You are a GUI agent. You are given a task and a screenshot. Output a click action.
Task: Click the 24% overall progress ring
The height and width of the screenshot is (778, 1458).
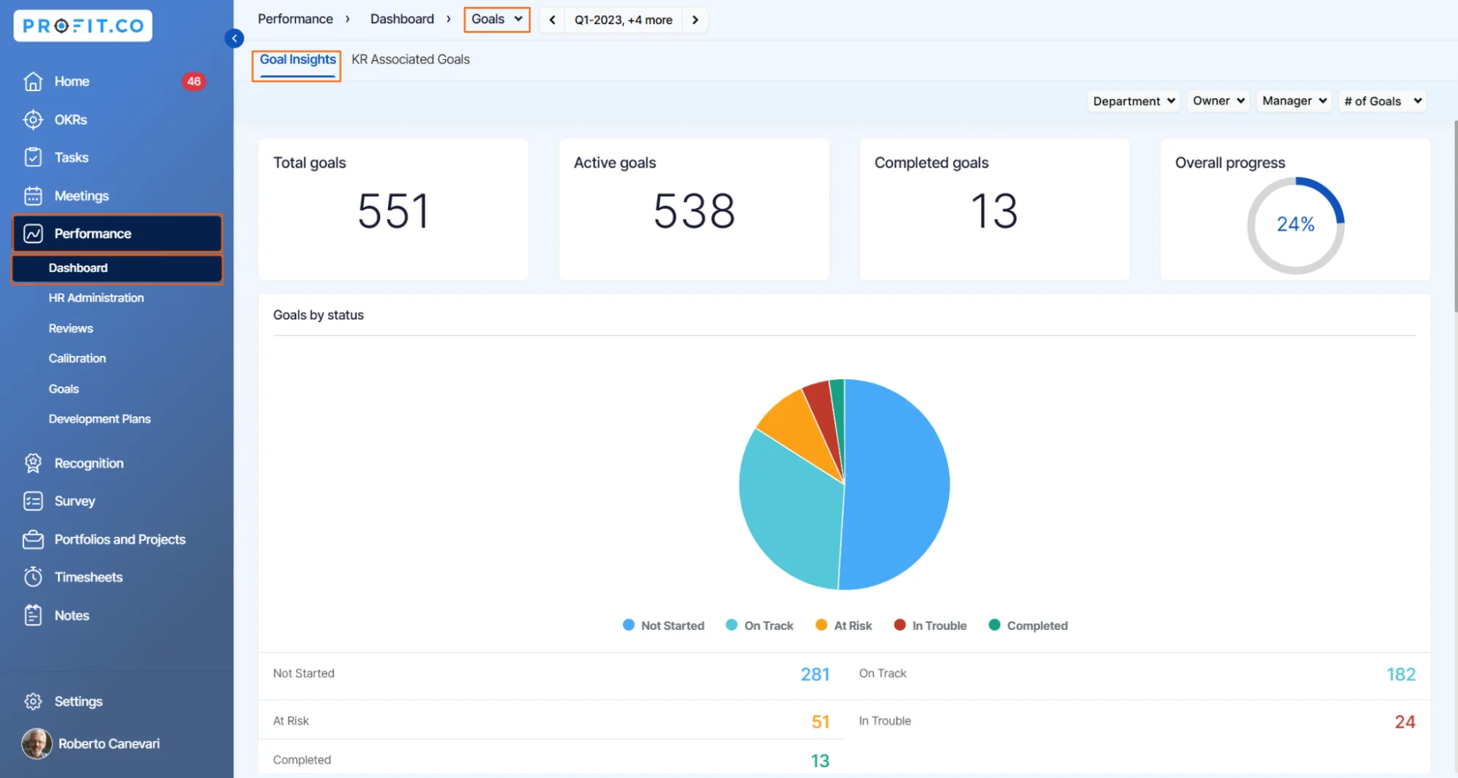pos(1295,225)
